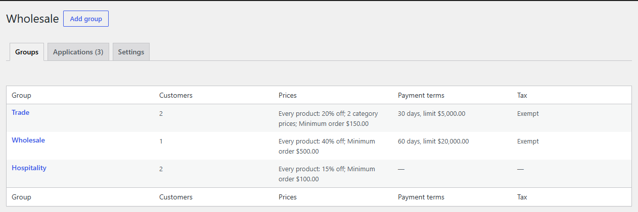This screenshot has height=212, width=638.
Task: Click the Add group button
Action: coord(86,19)
